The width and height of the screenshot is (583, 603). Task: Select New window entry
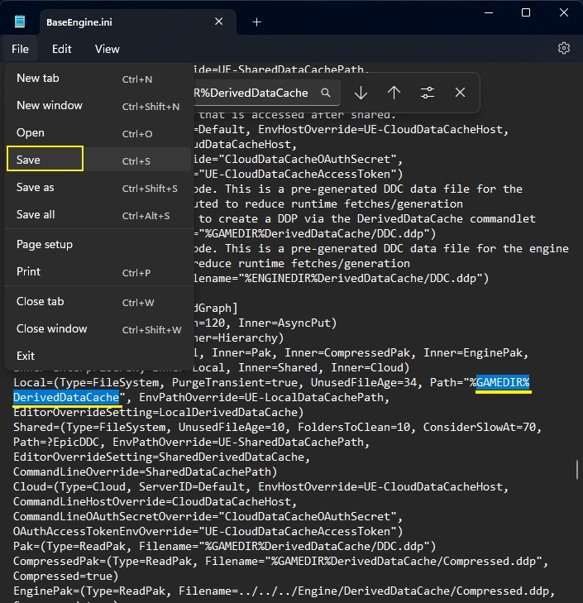pyautogui.click(x=99, y=105)
